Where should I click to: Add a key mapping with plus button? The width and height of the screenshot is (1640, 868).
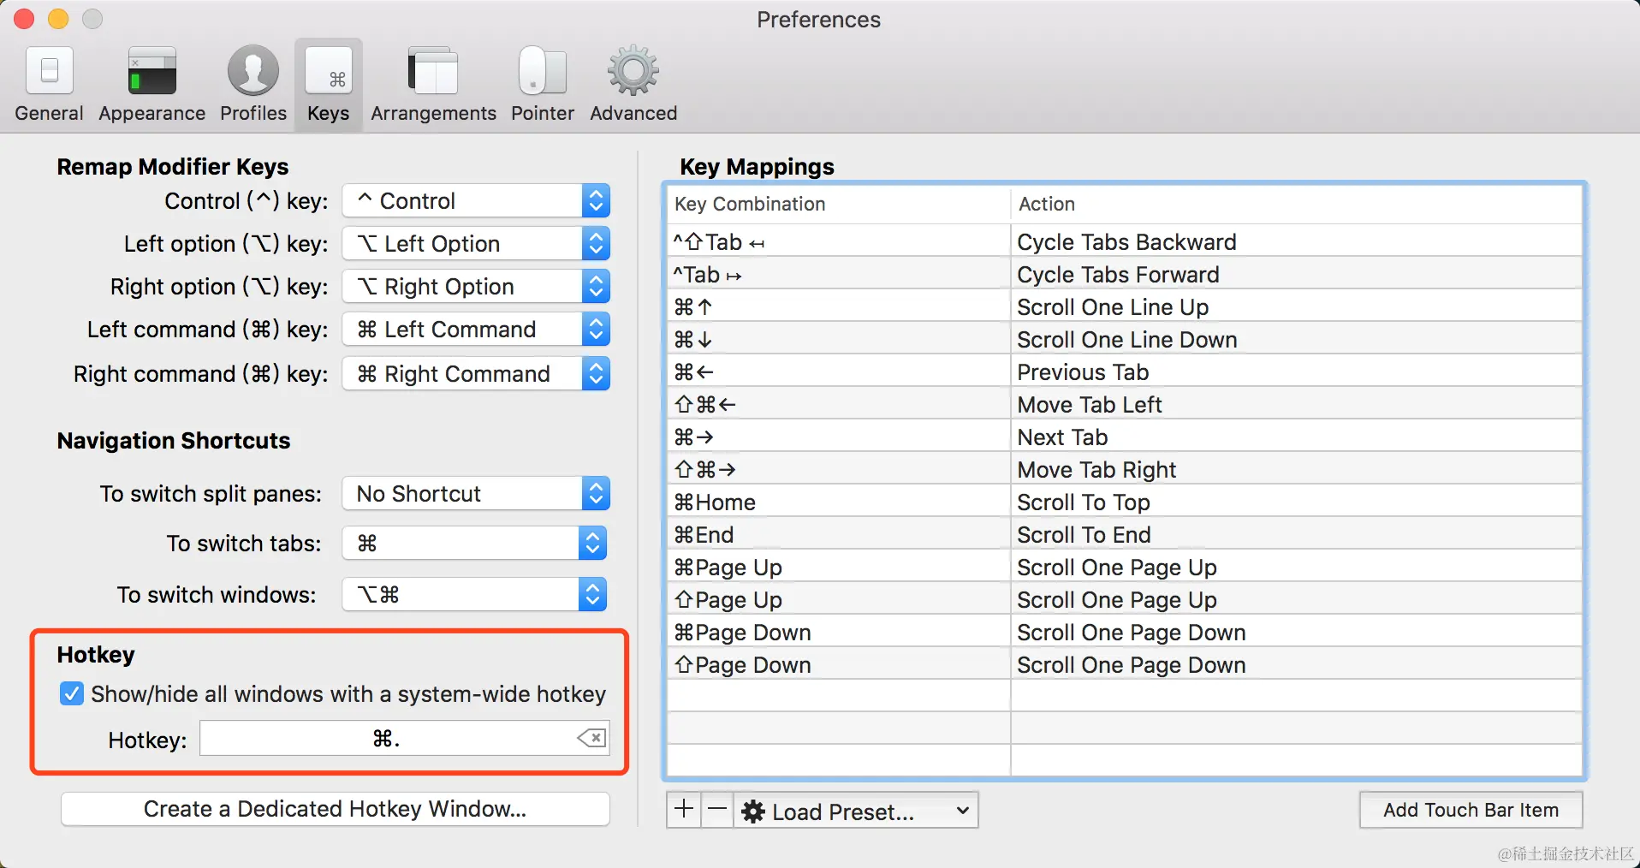[x=684, y=810]
